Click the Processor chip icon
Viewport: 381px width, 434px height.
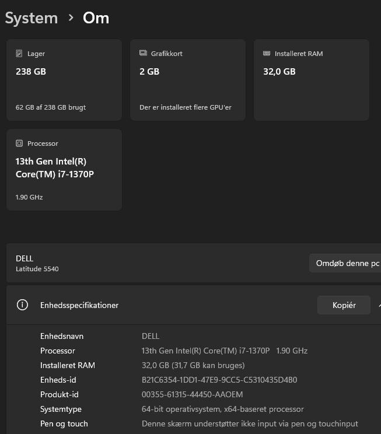click(19, 143)
